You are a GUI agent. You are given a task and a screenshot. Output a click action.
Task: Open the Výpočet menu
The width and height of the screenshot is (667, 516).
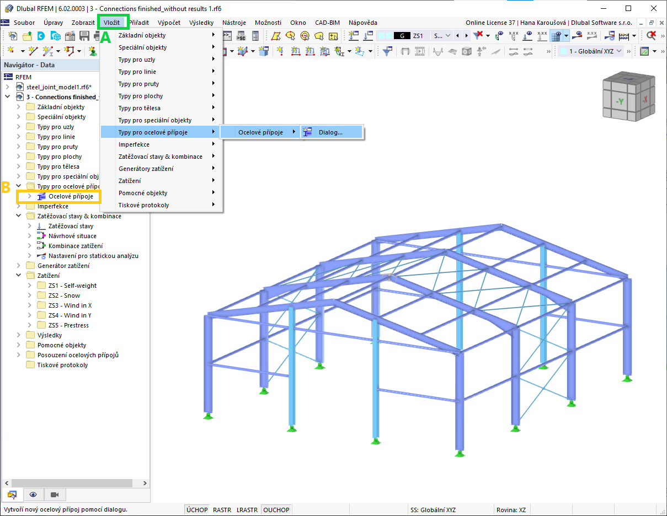[x=169, y=23]
